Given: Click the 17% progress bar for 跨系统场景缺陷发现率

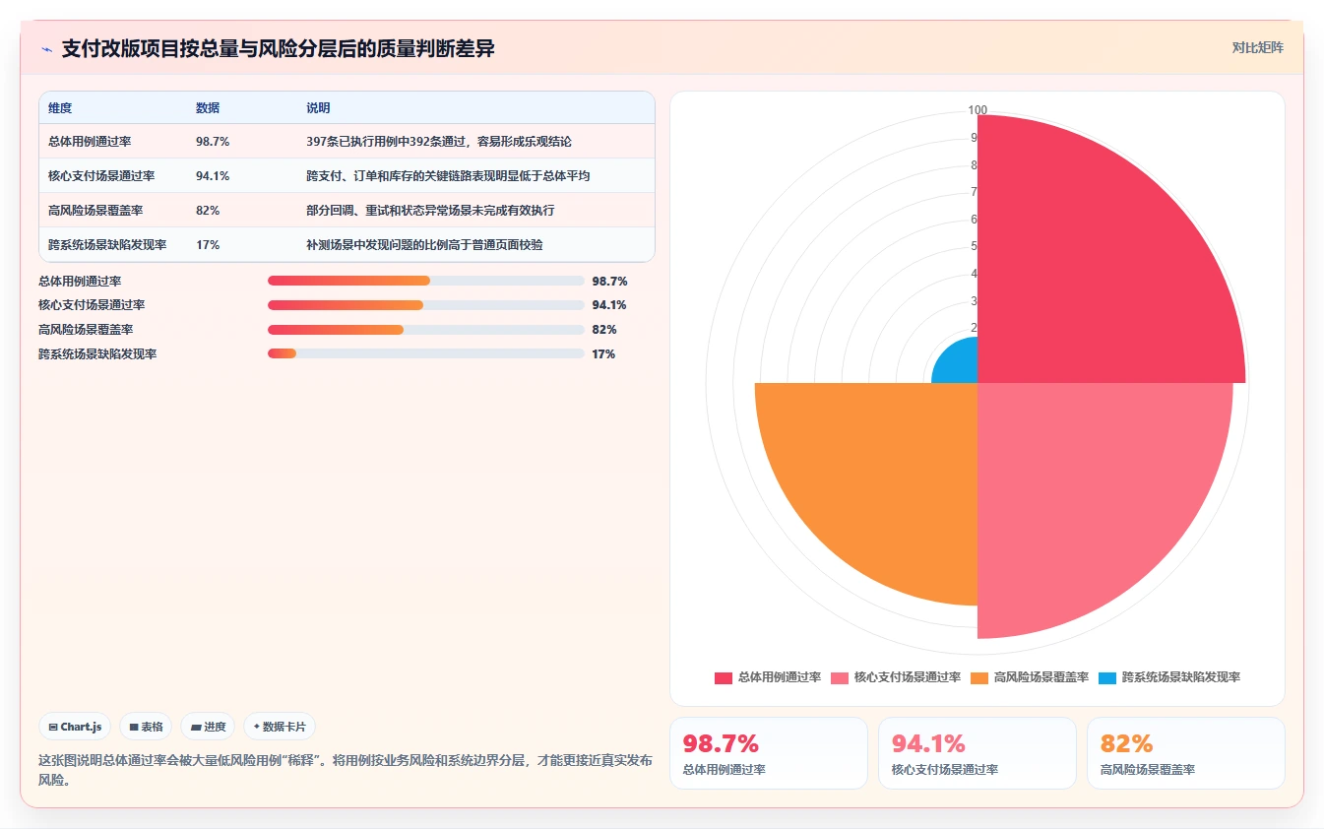Looking at the screenshot, I should 426,353.
